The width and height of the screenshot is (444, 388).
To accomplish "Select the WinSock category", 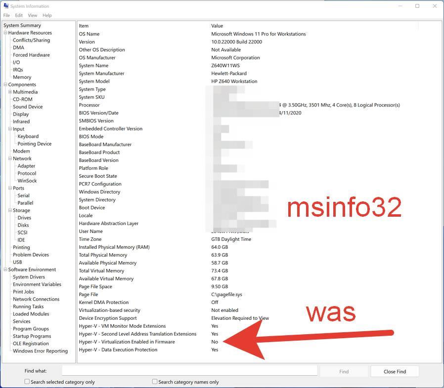I will pyautogui.click(x=27, y=181).
